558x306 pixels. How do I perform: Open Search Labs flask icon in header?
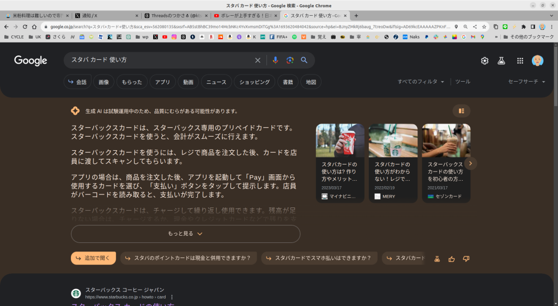[x=501, y=61]
